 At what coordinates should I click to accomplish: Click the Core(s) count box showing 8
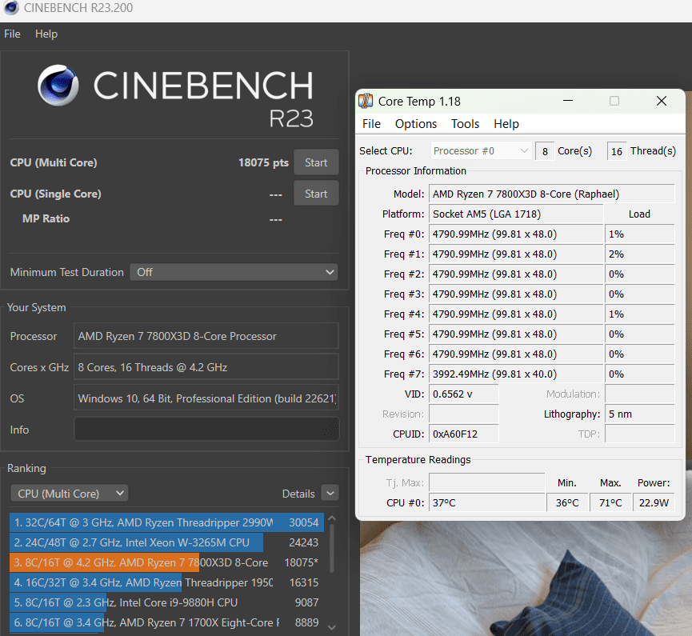[545, 151]
